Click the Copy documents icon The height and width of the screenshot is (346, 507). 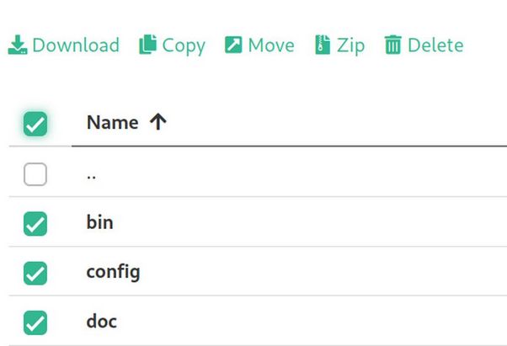(x=147, y=45)
